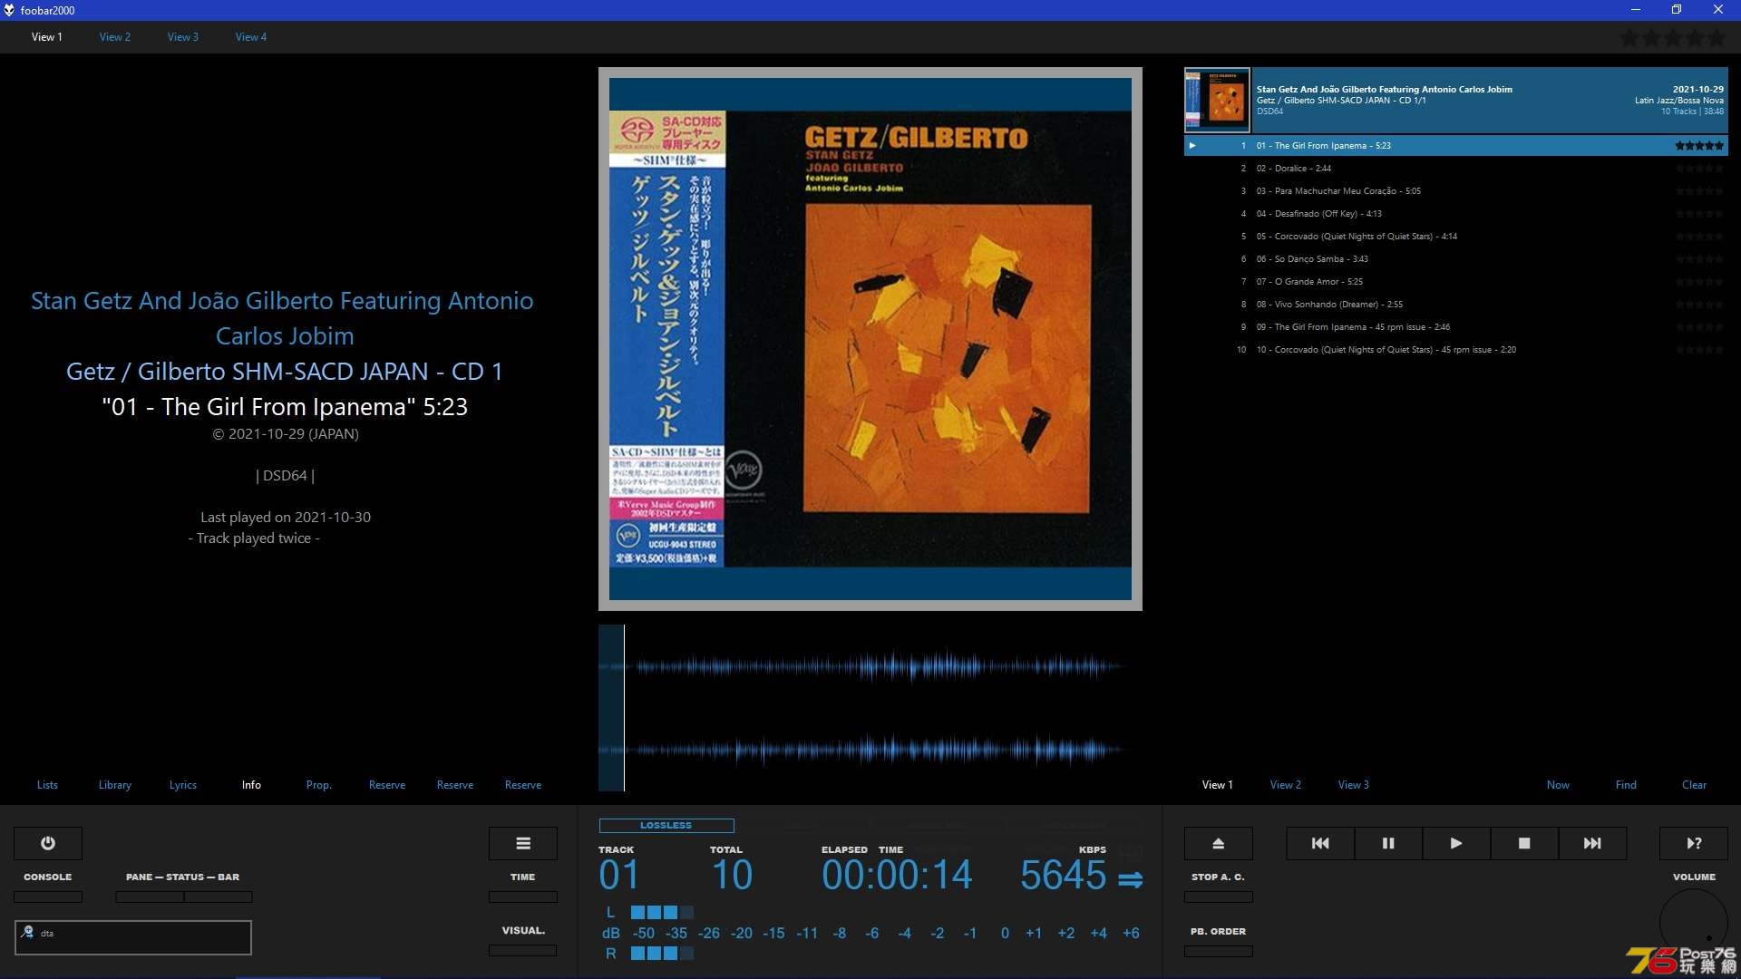Select playlist View 1 tab at bottom right
This screenshot has width=1741, height=979.
[1218, 785]
